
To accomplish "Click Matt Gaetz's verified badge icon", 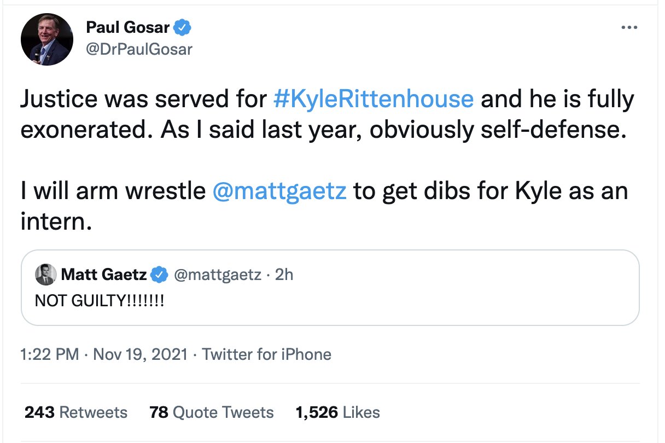I will pyautogui.click(x=159, y=275).
